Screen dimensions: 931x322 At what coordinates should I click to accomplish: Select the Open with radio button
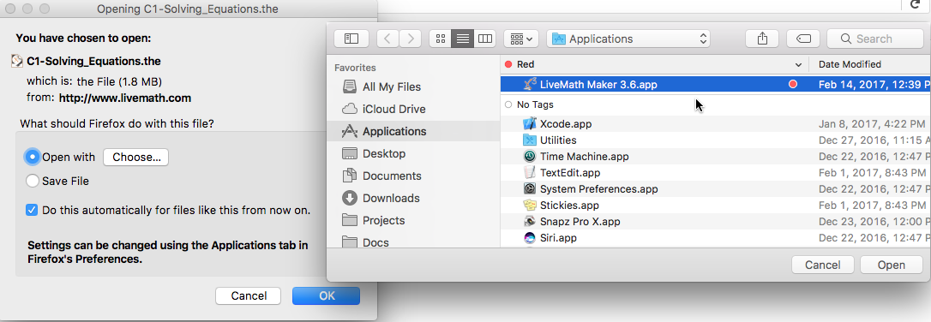33,157
